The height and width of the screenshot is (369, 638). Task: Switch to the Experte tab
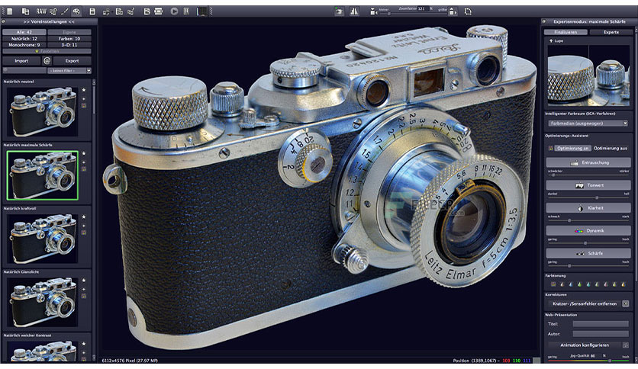pyautogui.click(x=611, y=32)
